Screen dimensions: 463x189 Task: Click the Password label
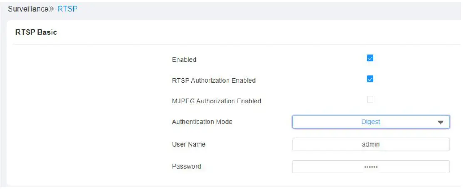187,167
